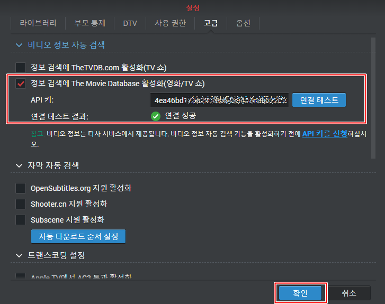
Task: Switch to the 라이브러리 tab
Action: [x=38, y=23]
